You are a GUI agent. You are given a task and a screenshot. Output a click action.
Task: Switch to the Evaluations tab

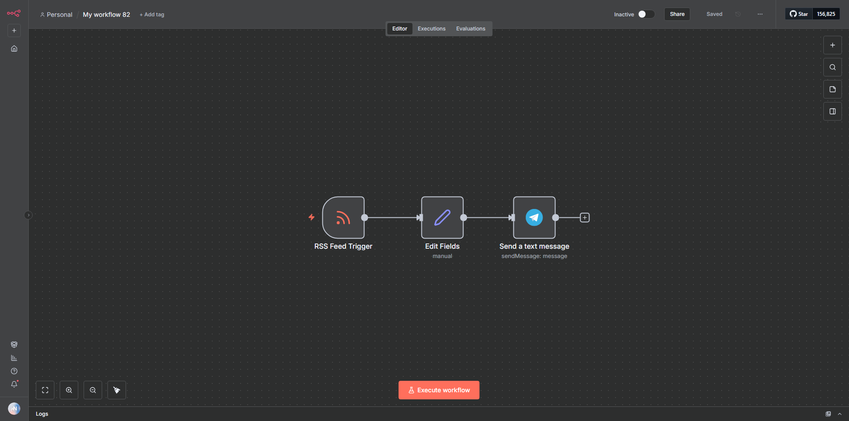[x=470, y=29]
